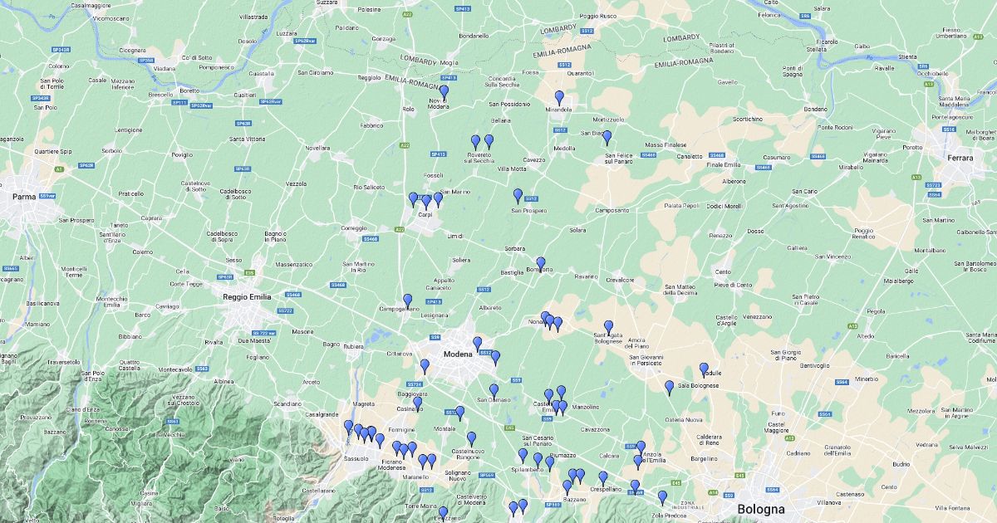Select the marker above Zola Predosa
The height and width of the screenshot is (523, 997).
(x=662, y=498)
